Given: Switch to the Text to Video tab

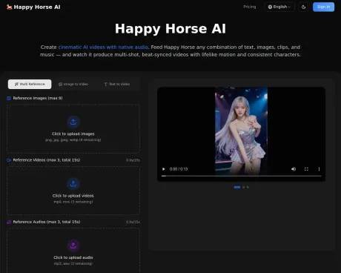Looking at the screenshot, I should click(116, 84).
